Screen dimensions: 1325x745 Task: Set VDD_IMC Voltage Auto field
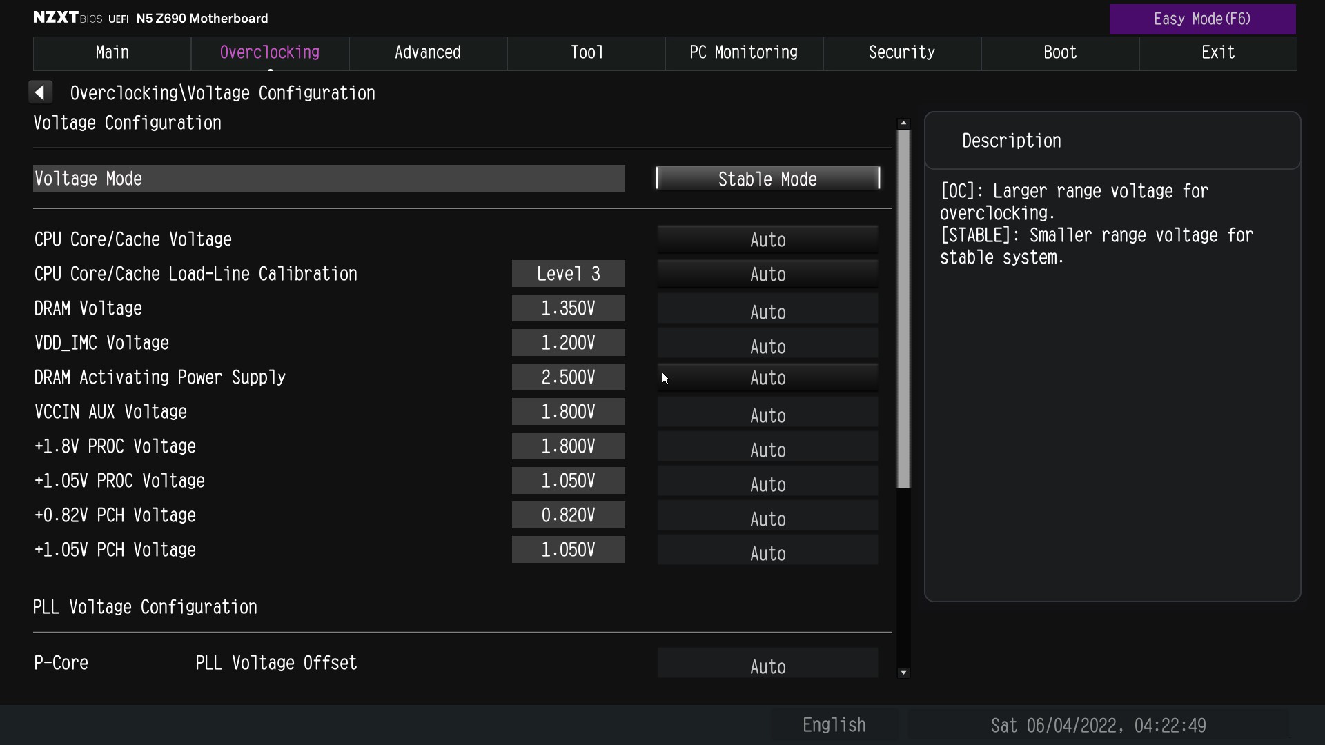tap(767, 344)
